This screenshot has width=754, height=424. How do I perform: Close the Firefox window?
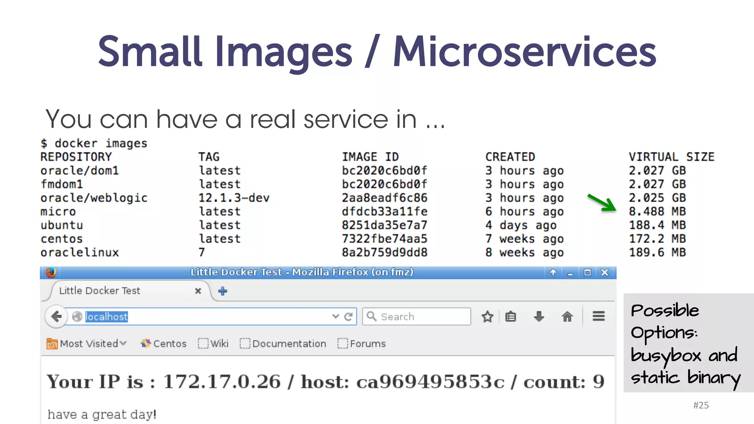[x=605, y=272]
